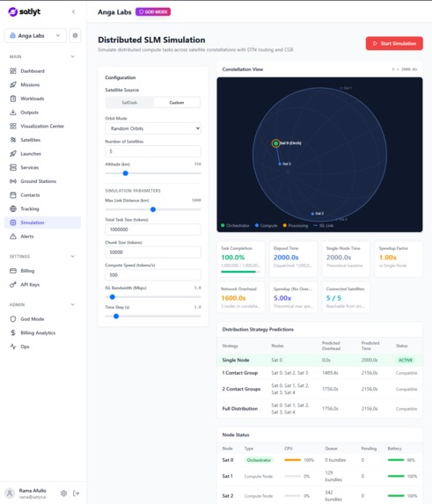The image size is (432, 504).
Task: Click the Speedup Factor 1.00x value
Action: 388,258
